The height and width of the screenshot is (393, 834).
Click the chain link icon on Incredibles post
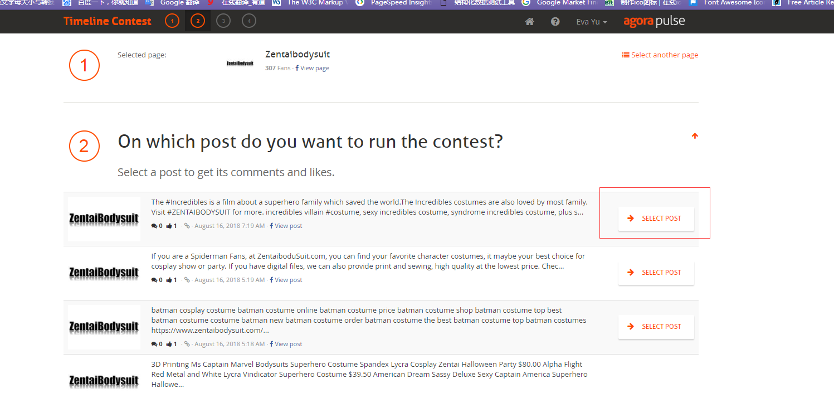coord(187,226)
